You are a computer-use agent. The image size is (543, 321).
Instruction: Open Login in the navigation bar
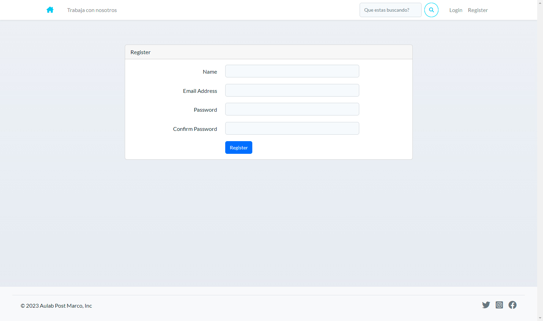[x=456, y=10]
